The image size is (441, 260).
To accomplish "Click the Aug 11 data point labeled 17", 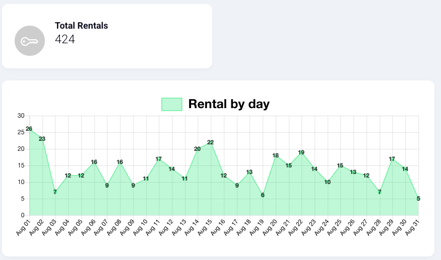I will (x=159, y=159).
